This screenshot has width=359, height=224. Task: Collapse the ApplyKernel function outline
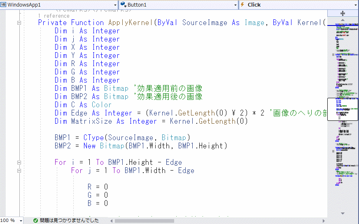[x=19, y=23]
